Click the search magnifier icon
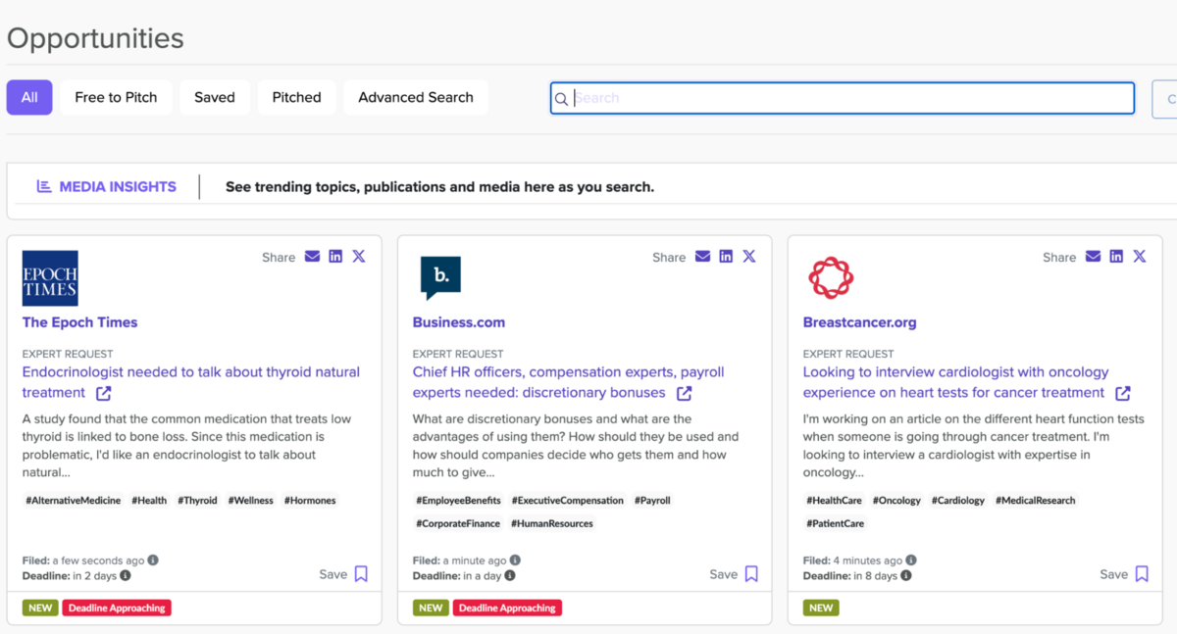The height and width of the screenshot is (634, 1177). pyautogui.click(x=561, y=98)
